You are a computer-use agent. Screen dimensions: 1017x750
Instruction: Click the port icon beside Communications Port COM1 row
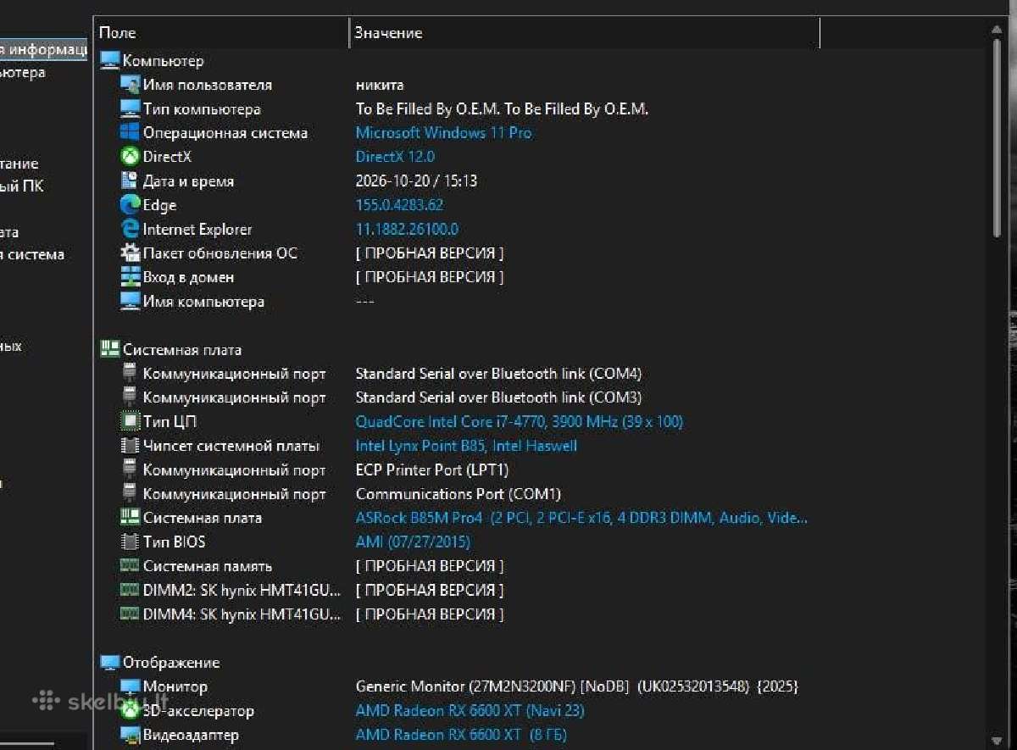click(130, 493)
